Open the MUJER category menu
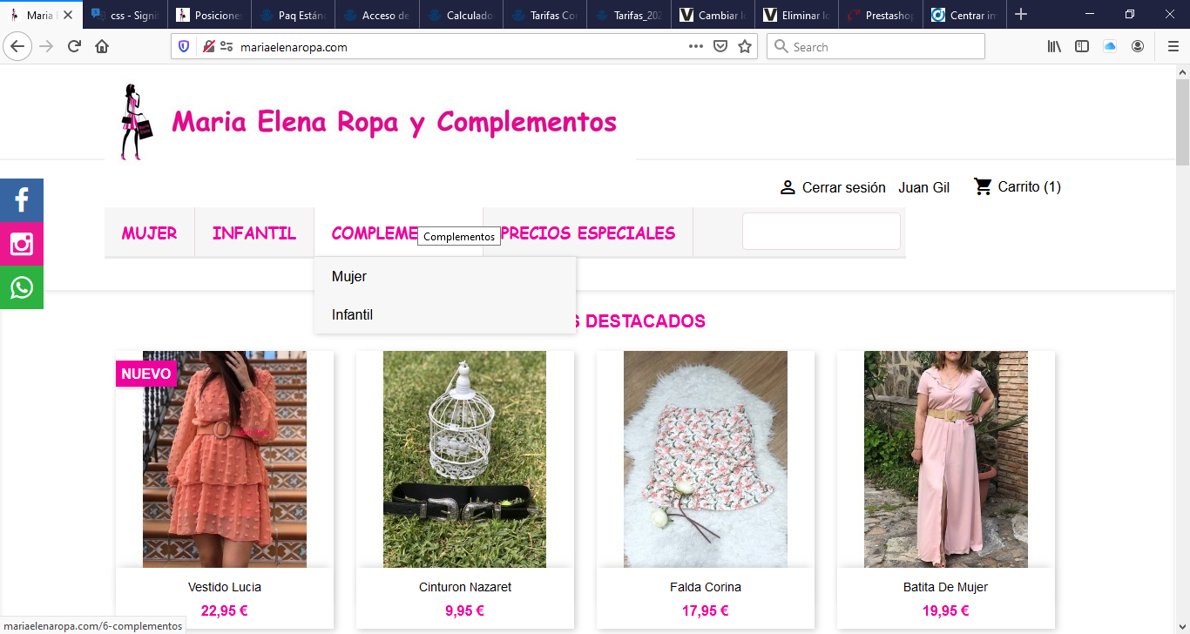 point(150,233)
